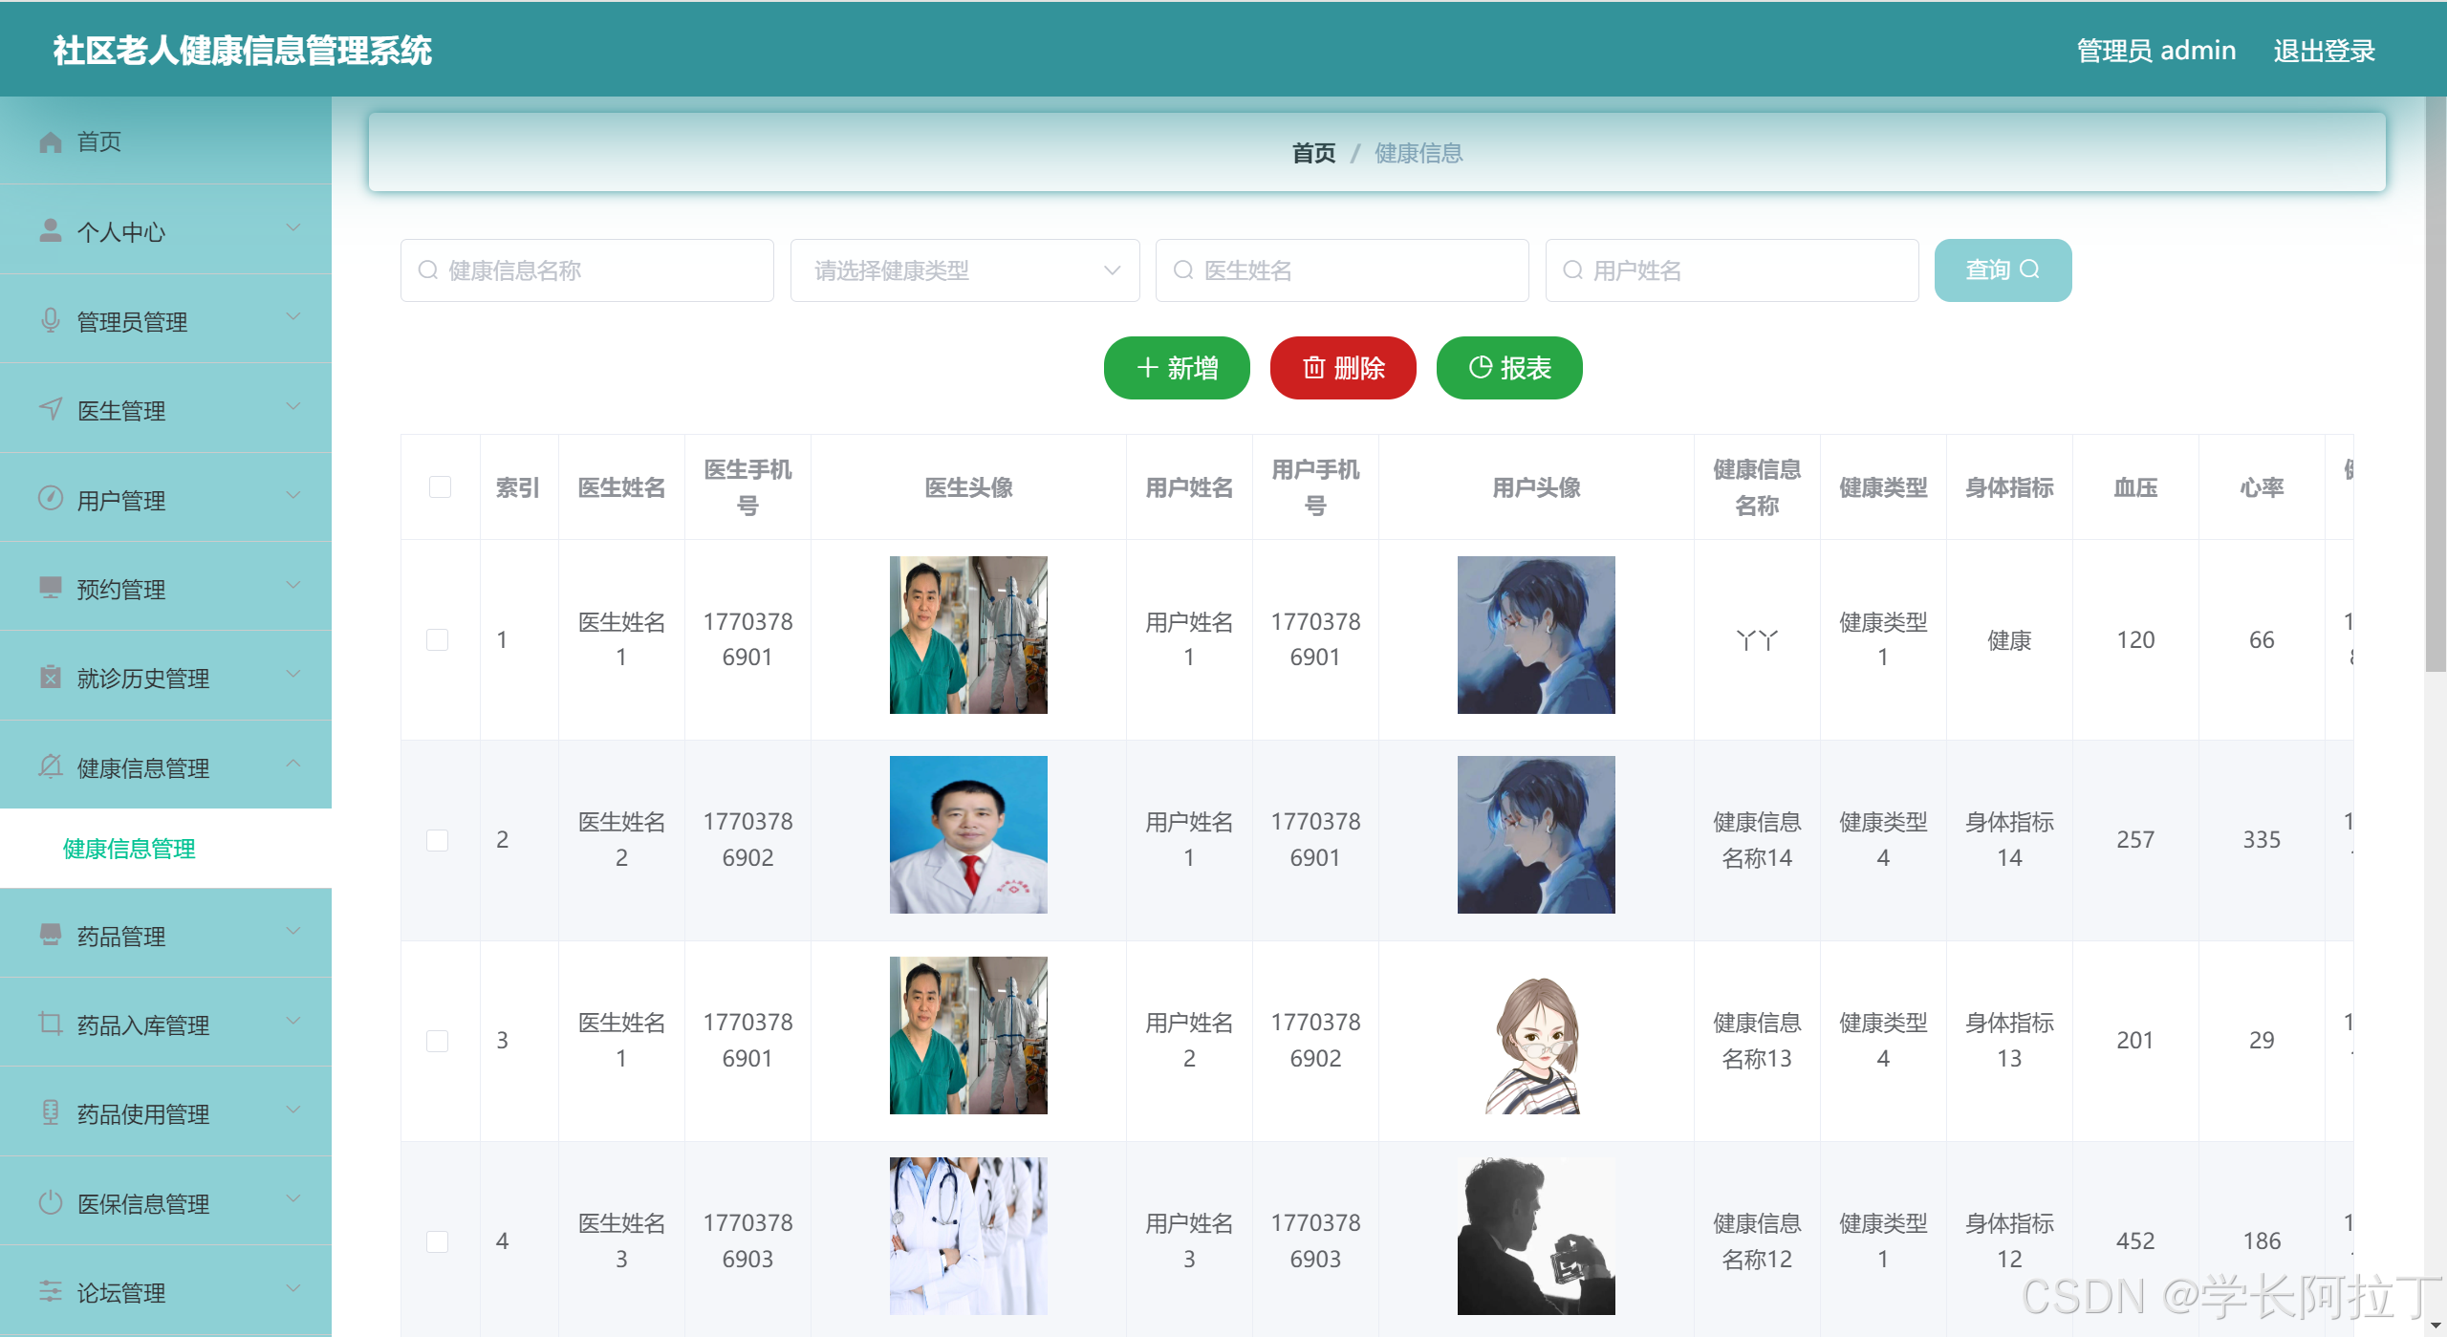The image size is (2447, 1337).
Task: Collapse the 健康信息管理 parent menu chevron
Action: point(293,764)
